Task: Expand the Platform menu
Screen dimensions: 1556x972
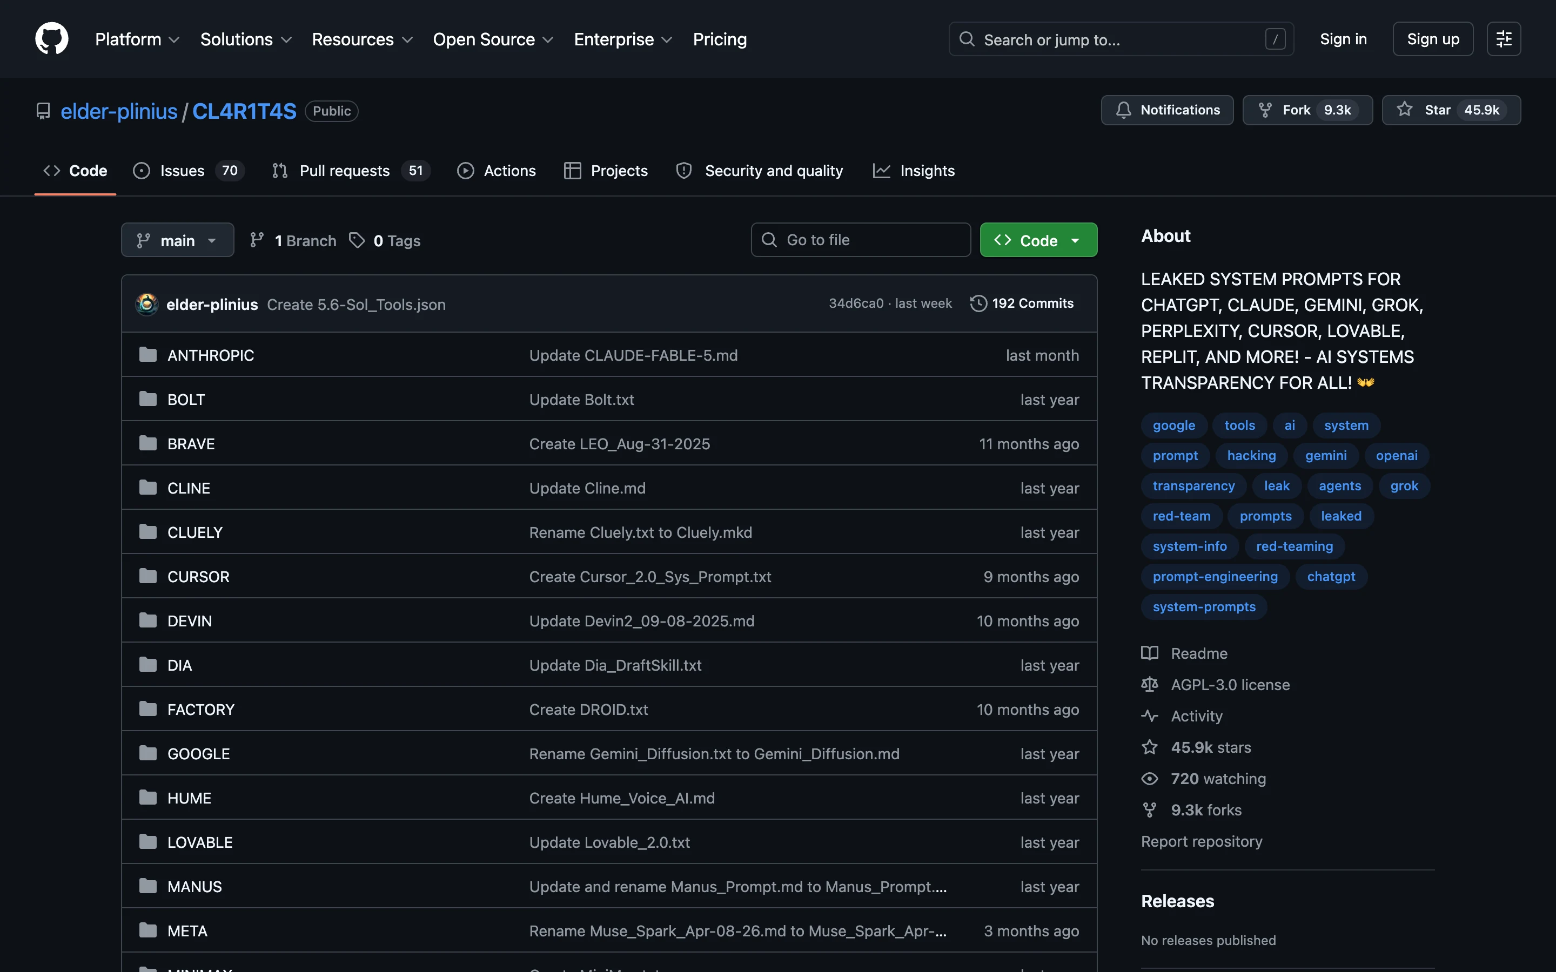Action: (x=137, y=39)
